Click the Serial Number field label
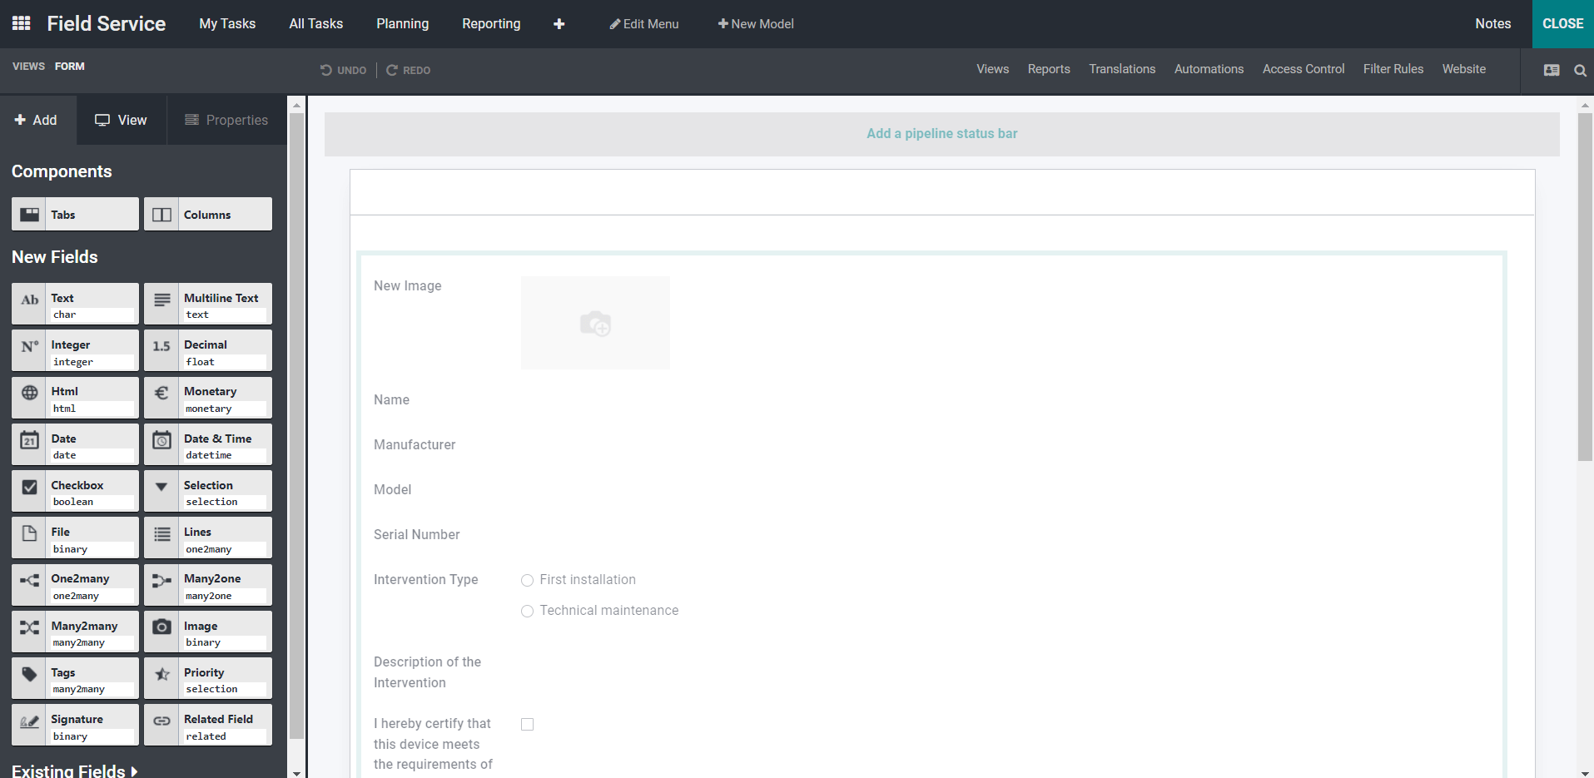The image size is (1594, 778). [416, 535]
